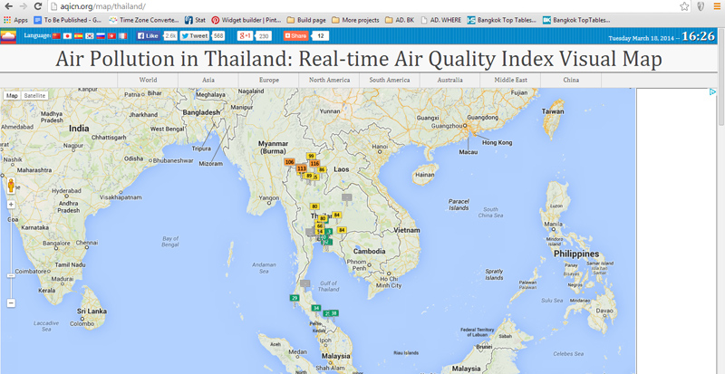Zoom out with the map minus button
725x374 pixels.
(11, 303)
